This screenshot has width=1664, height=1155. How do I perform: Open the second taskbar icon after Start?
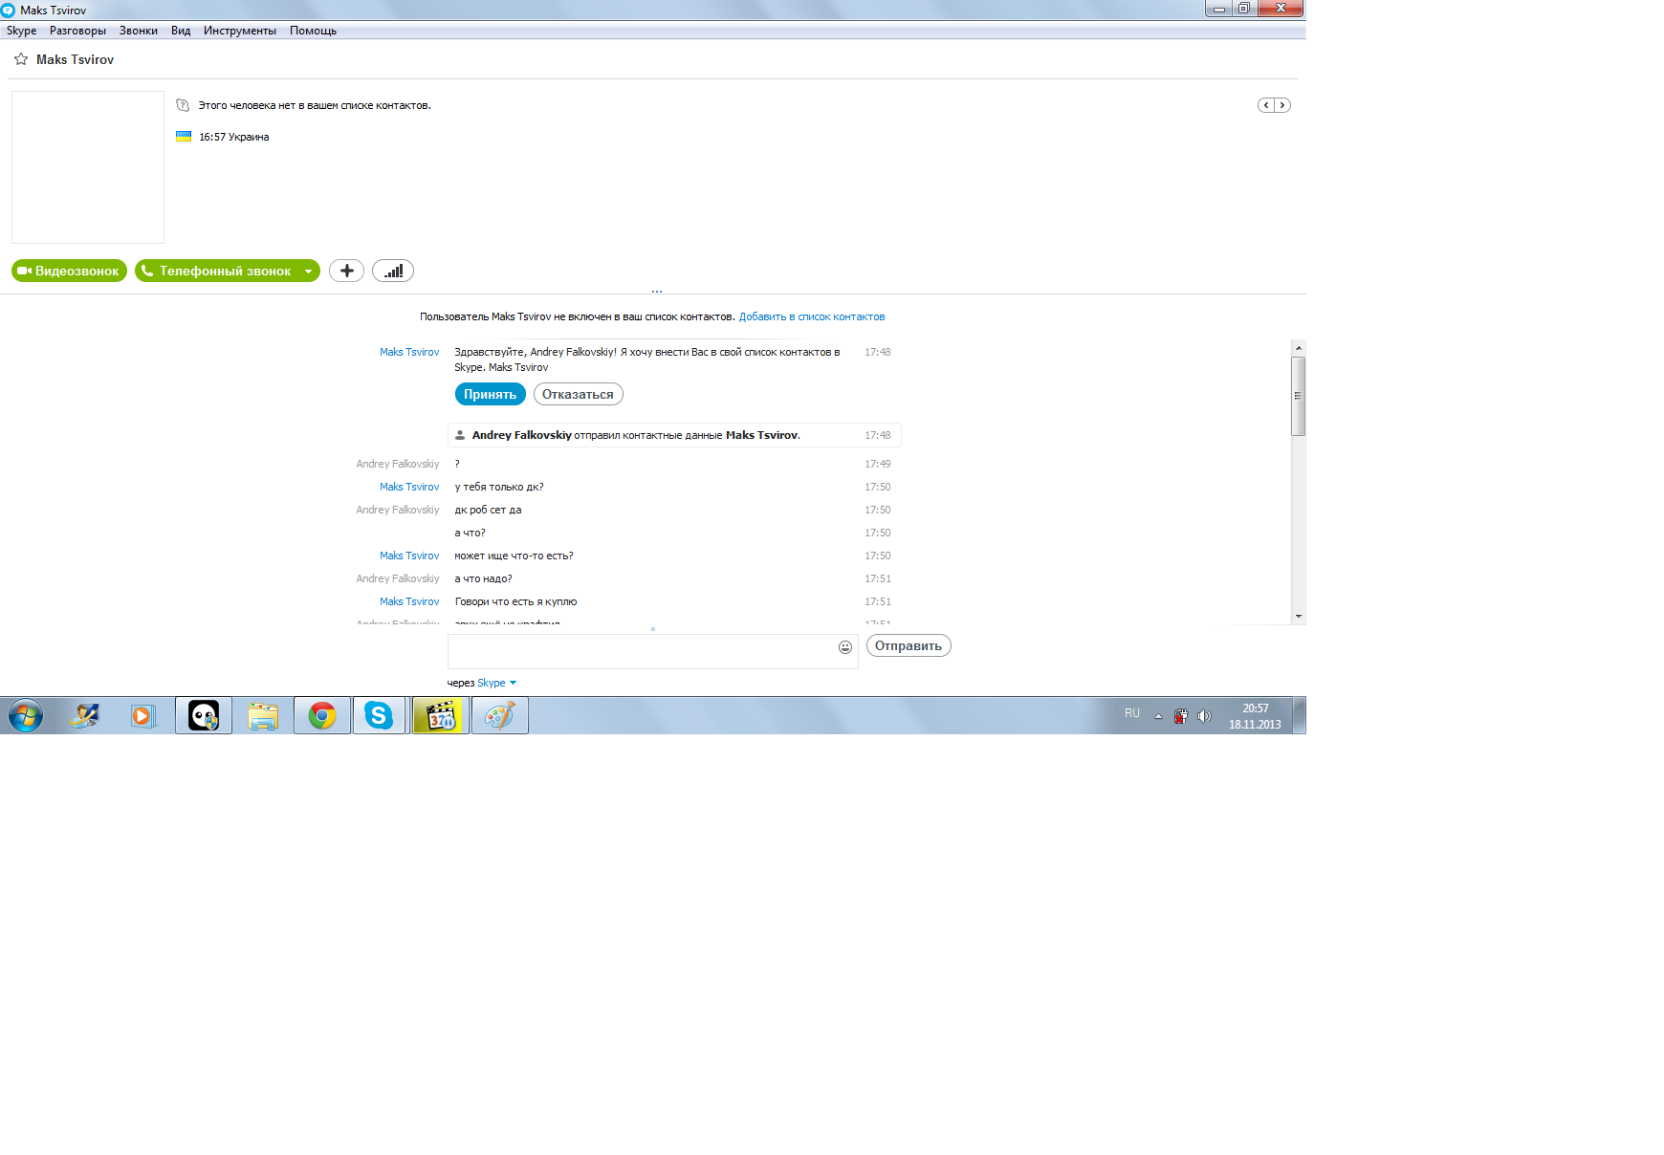(x=85, y=715)
